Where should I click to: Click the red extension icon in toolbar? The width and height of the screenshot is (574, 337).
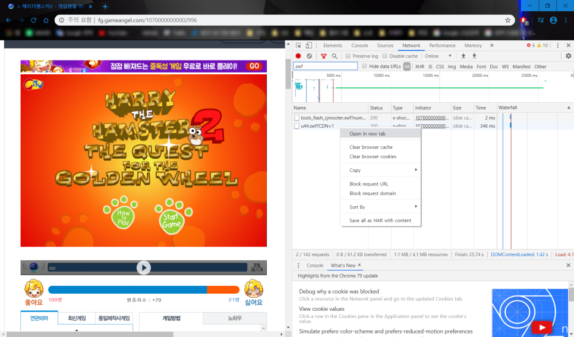(524, 21)
